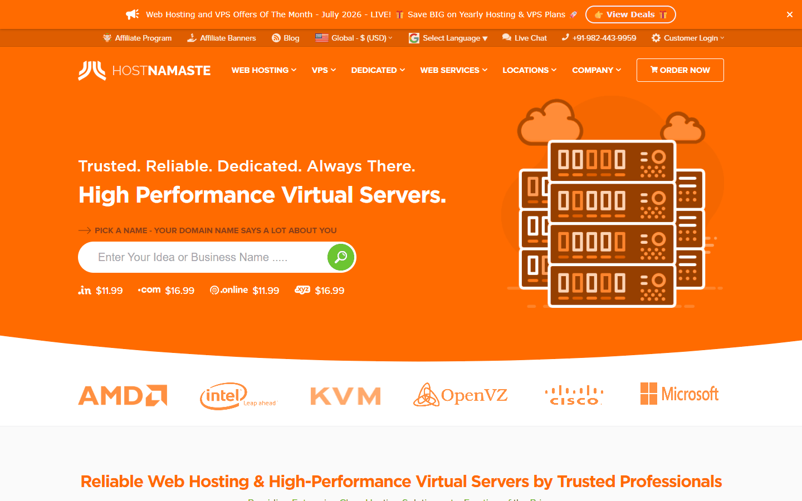802x501 pixels.
Task: Click the phone handset icon
Action: (565, 37)
